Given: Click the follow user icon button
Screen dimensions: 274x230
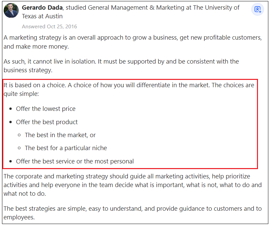Looking at the screenshot, I should (x=257, y=9).
